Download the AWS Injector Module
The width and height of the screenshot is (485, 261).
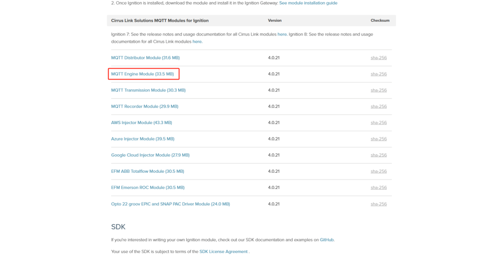141,123
